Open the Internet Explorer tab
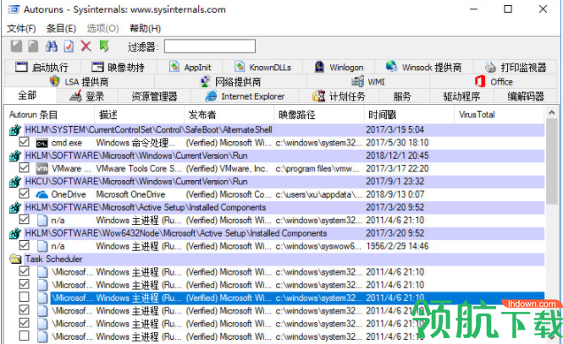The width and height of the screenshot is (563, 344). tap(245, 96)
